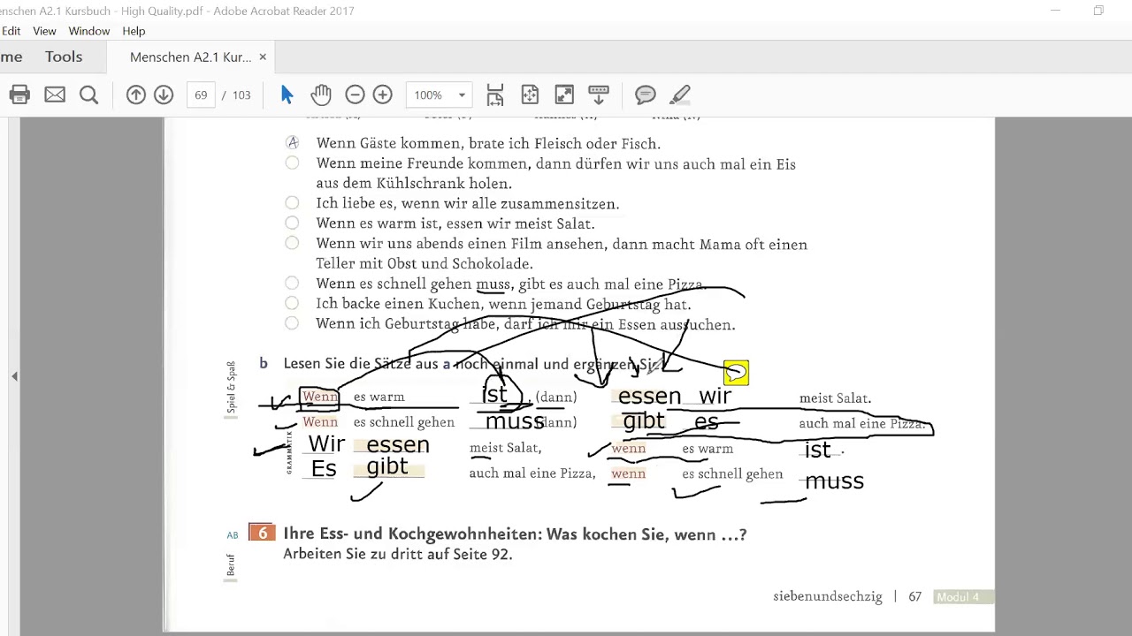1132x636 pixels.
Task: Activate the Hand pan tool
Action: click(320, 95)
